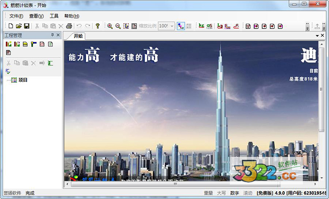
Task: Toggle the grayed list view toolbar button
Action: (x=189, y=26)
